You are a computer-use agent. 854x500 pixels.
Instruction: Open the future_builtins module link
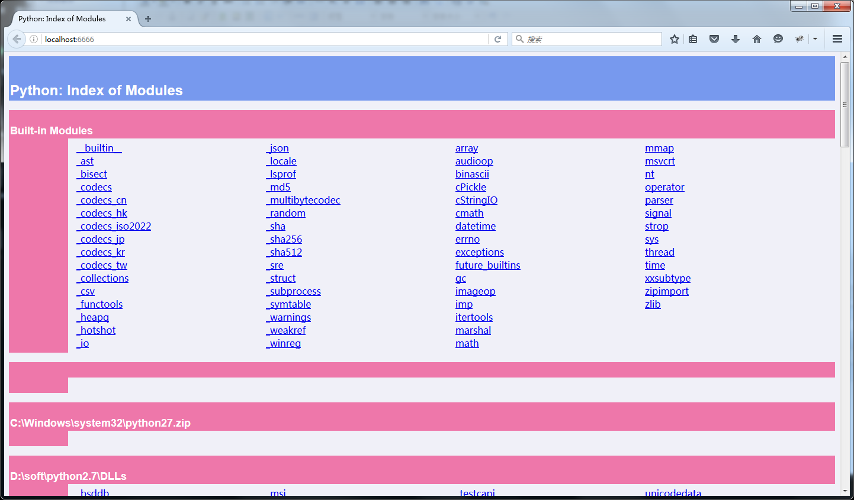point(488,265)
